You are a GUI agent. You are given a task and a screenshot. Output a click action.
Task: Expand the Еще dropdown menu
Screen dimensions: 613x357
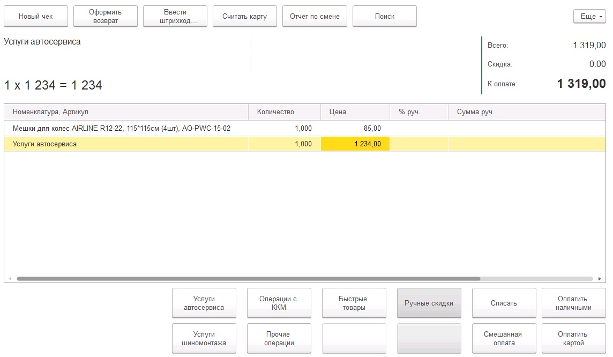click(x=589, y=17)
